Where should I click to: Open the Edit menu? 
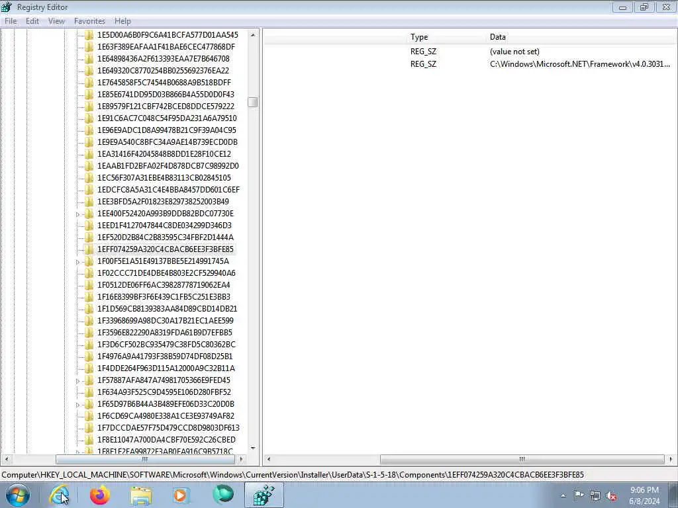[32, 21]
